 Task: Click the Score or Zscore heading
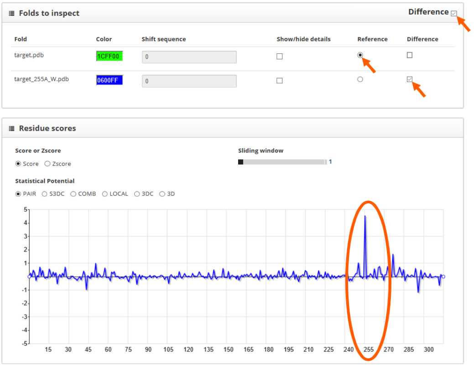(38, 151)
